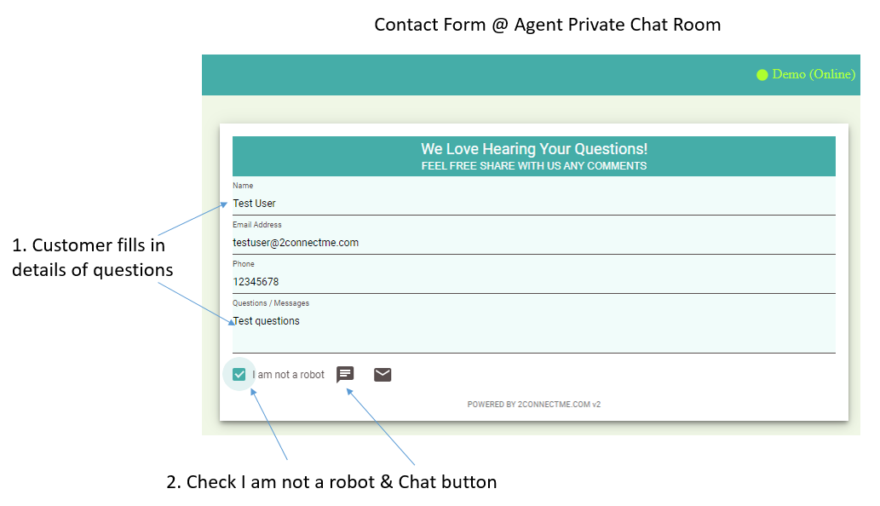Click the teal header bar at top
Image resolution: width=880 pixels, height=506 pixels.
tap(531, 75)
